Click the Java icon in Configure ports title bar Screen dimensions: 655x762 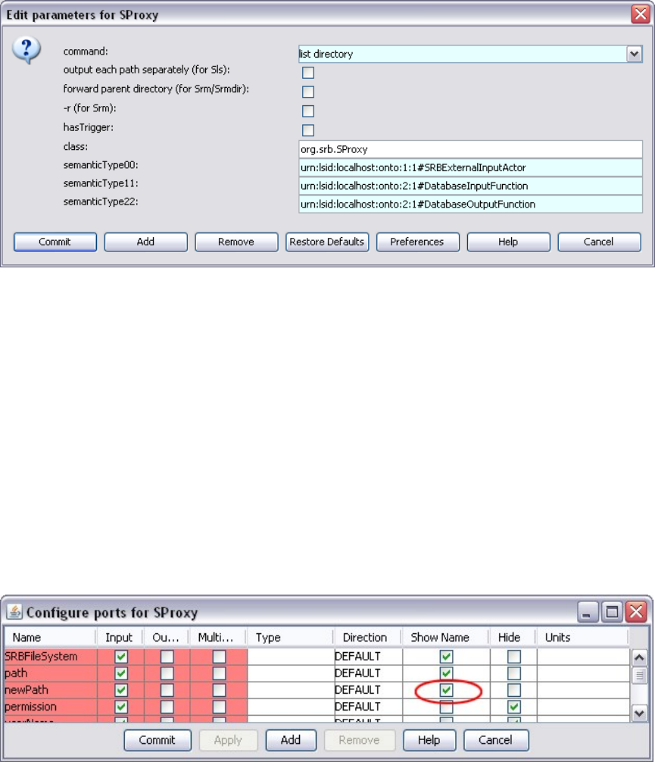click(x=14, y=612)
